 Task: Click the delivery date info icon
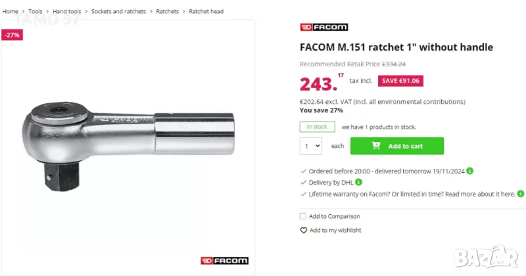[x=470, y=171]
